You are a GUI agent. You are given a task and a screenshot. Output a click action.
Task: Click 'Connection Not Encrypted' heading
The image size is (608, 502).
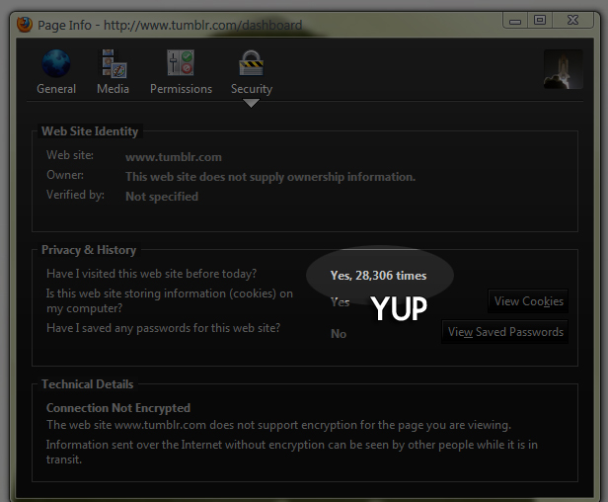[118, 408]
